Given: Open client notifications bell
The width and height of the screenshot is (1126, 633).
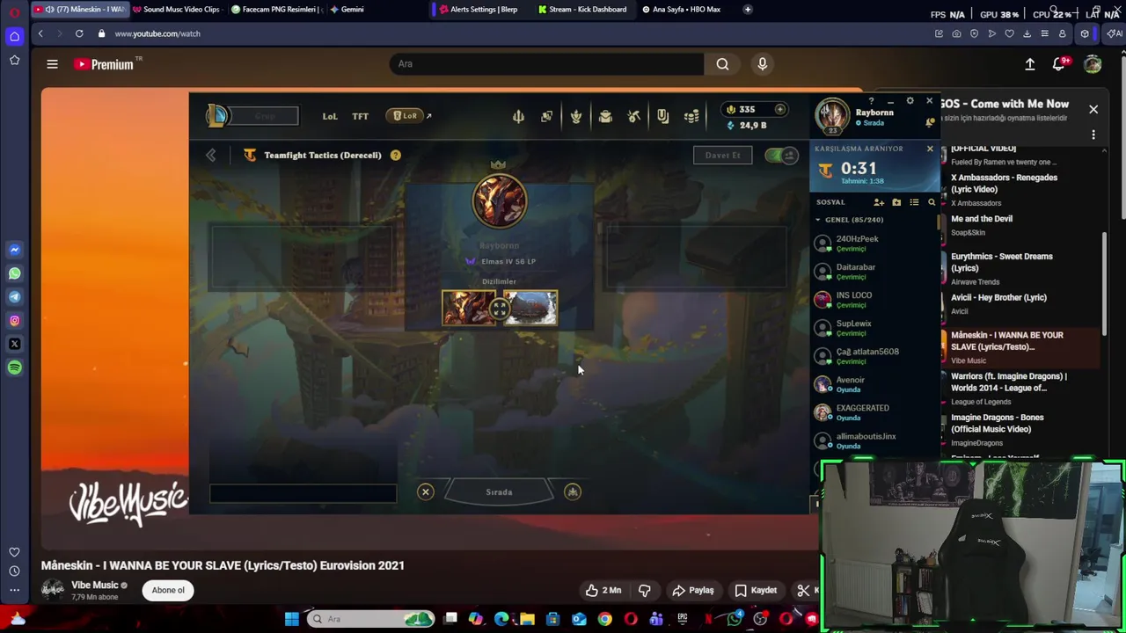Looking at the screenshot, I should coord(930,122).
